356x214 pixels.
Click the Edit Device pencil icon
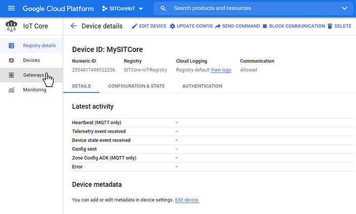pyautogui.click(x=134, y=26)
